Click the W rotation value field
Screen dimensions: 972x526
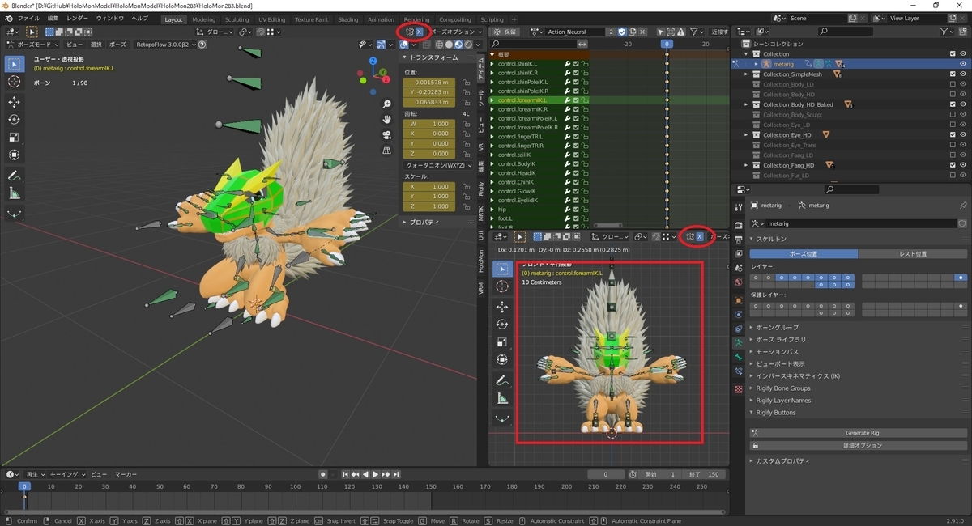430,124
